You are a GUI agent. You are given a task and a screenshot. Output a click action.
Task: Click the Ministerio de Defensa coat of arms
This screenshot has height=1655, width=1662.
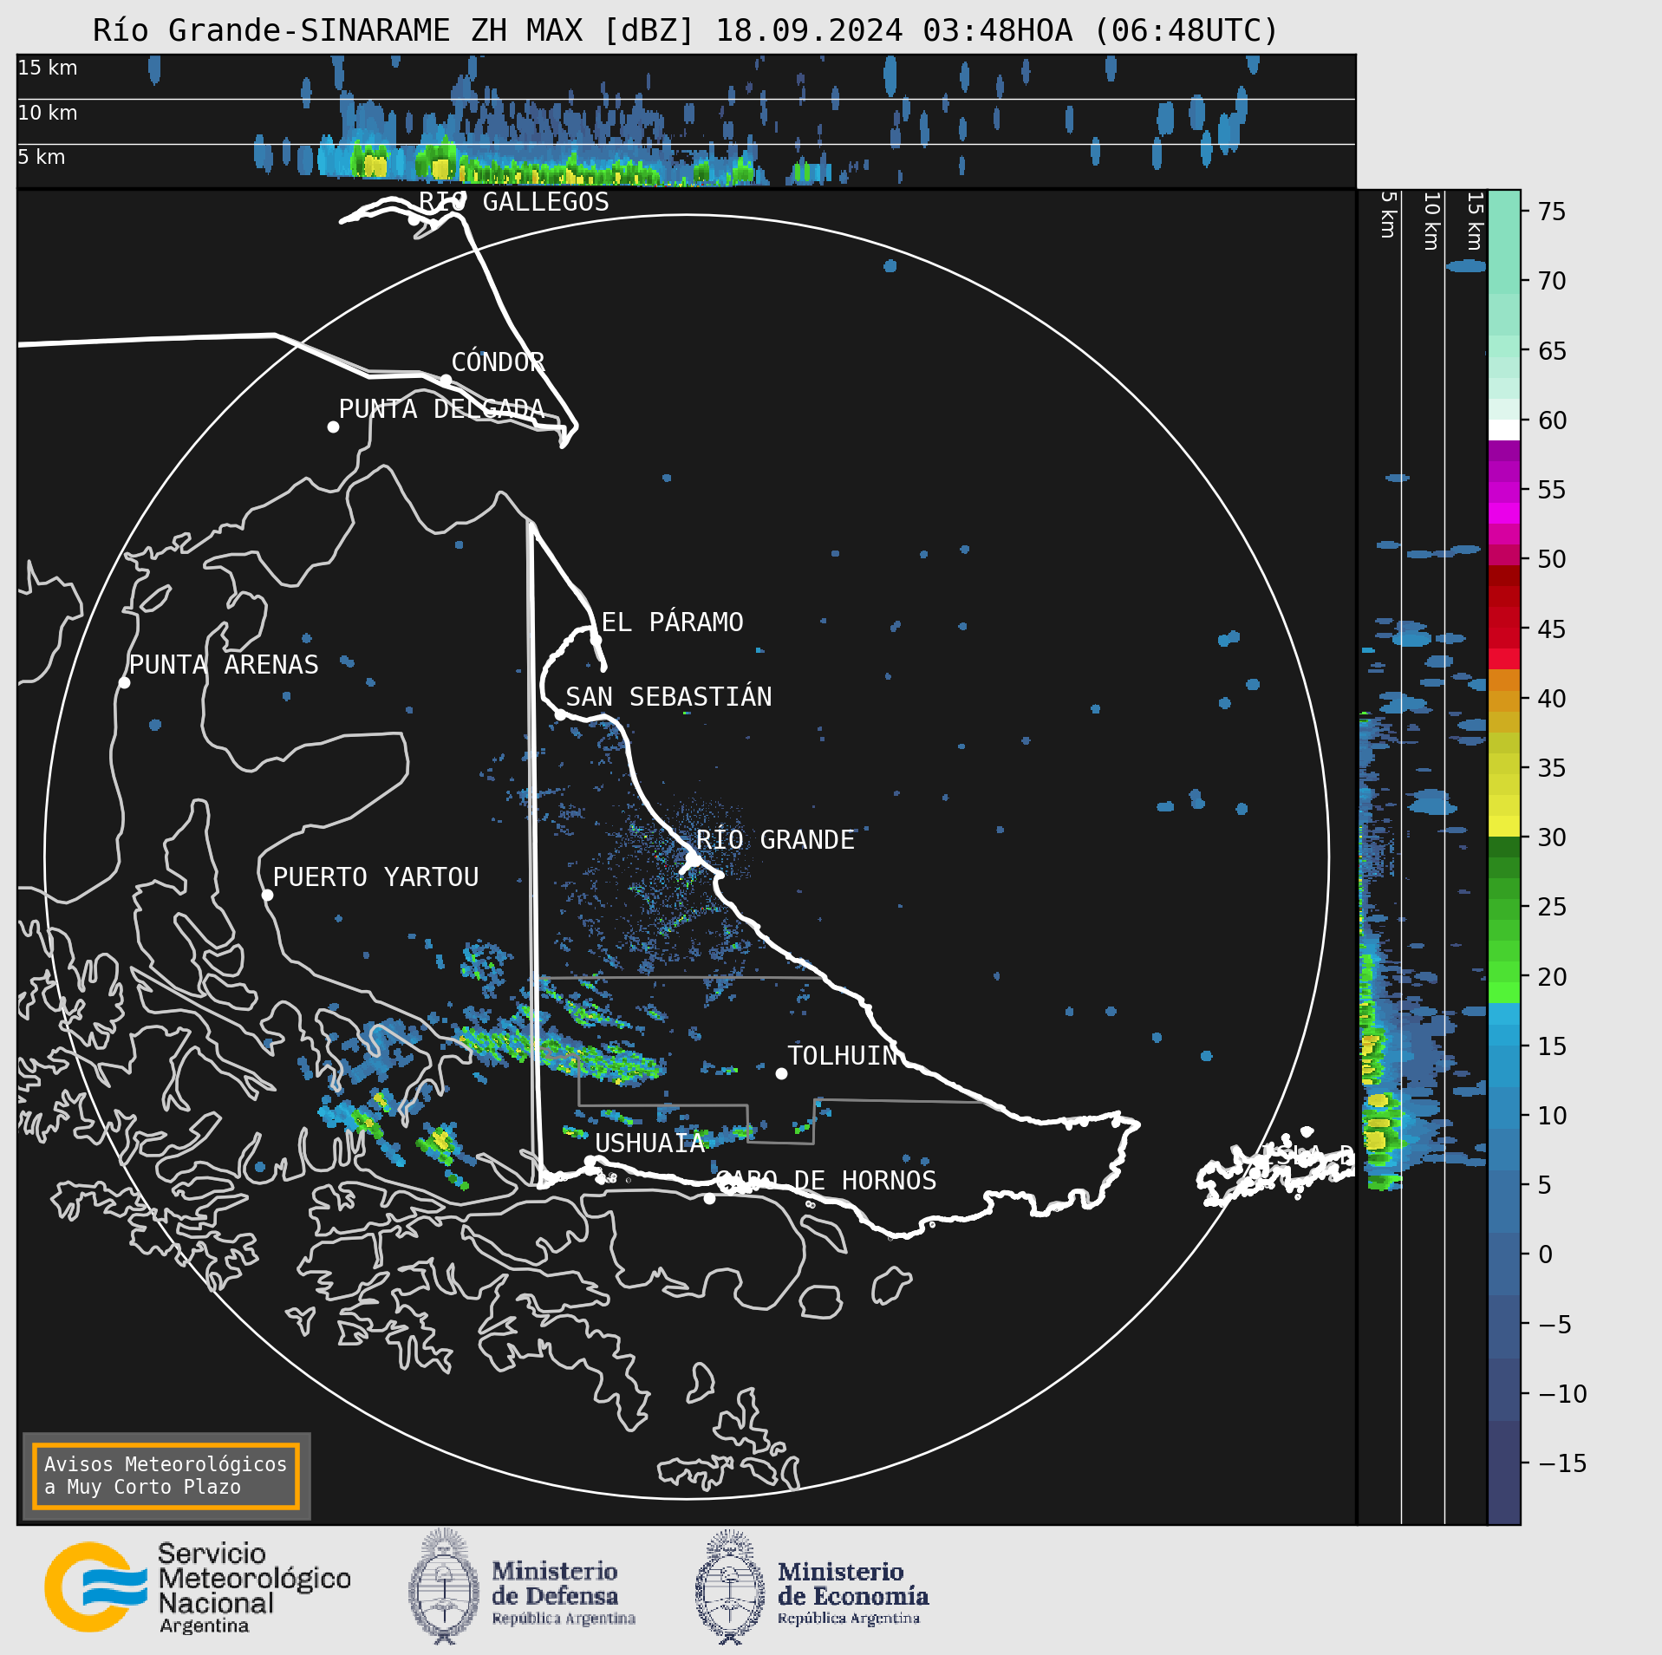444,1587
